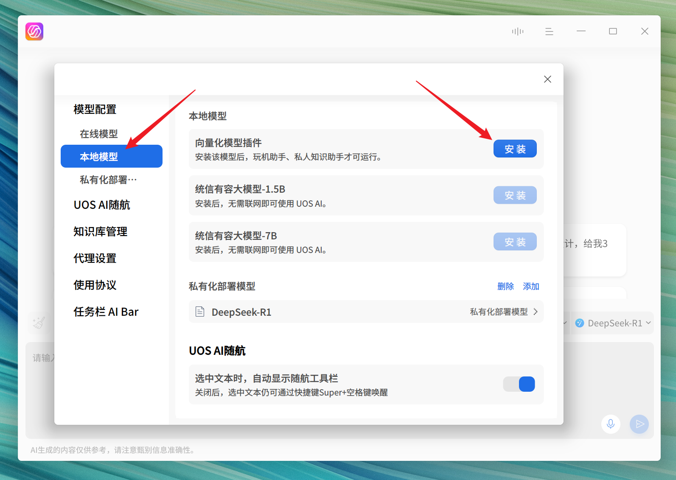Select 模型配置 heading in the sidebar
Screen dimensions: 676x480
95,109
